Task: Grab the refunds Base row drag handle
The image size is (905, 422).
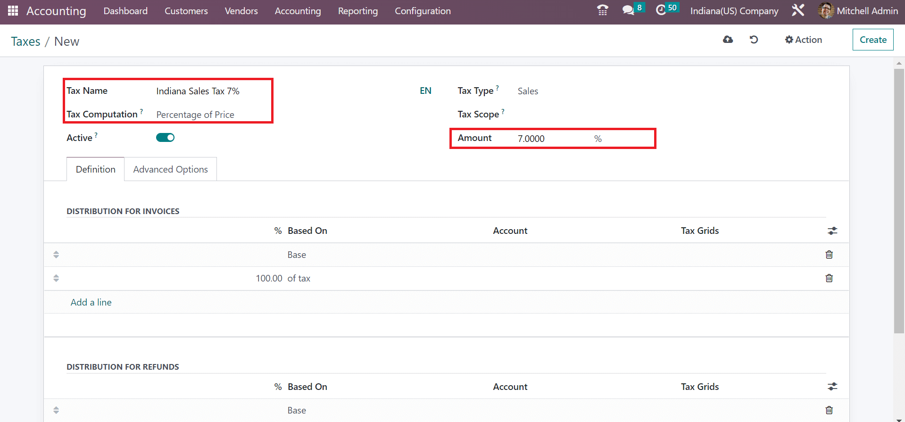Action: [x=56, y=410]
